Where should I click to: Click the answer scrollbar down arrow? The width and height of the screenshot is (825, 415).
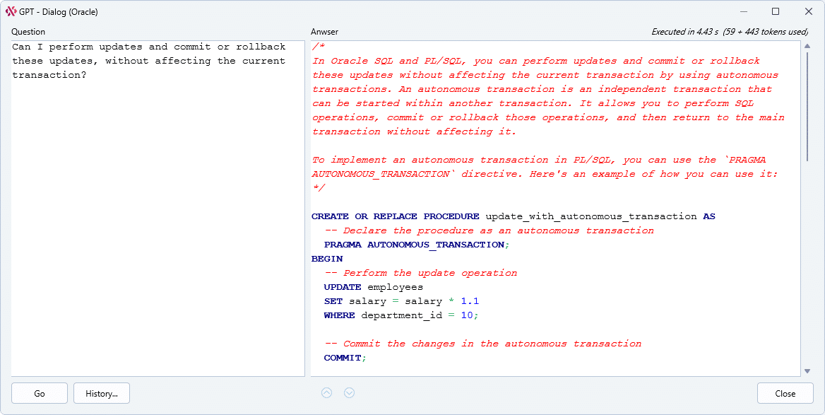click(x=807, y=370)
